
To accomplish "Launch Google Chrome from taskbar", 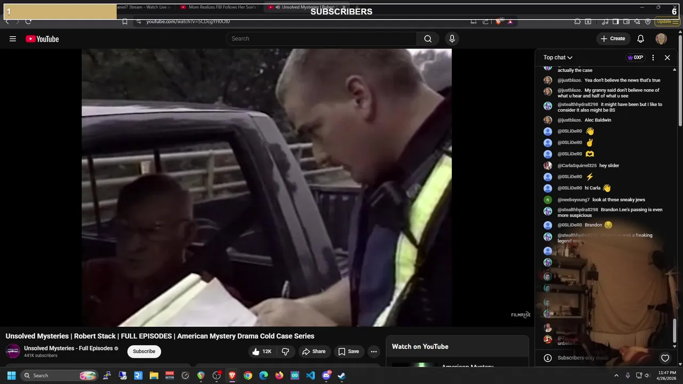I will pos(248,375).
